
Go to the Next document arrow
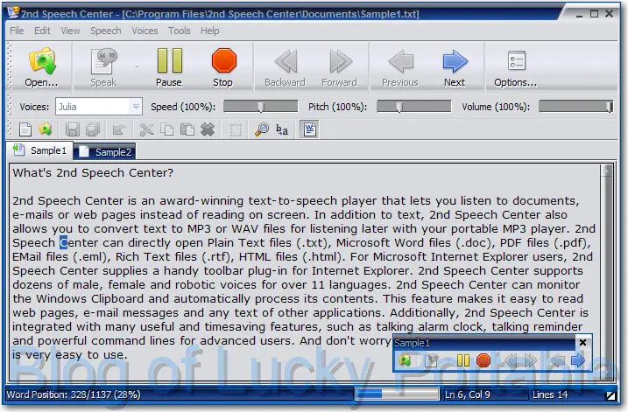[x=455, y=67]
